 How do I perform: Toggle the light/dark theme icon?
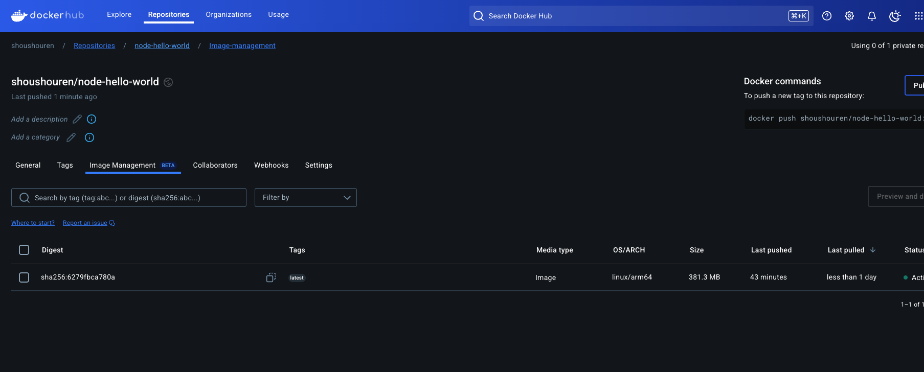coord(895,16)
